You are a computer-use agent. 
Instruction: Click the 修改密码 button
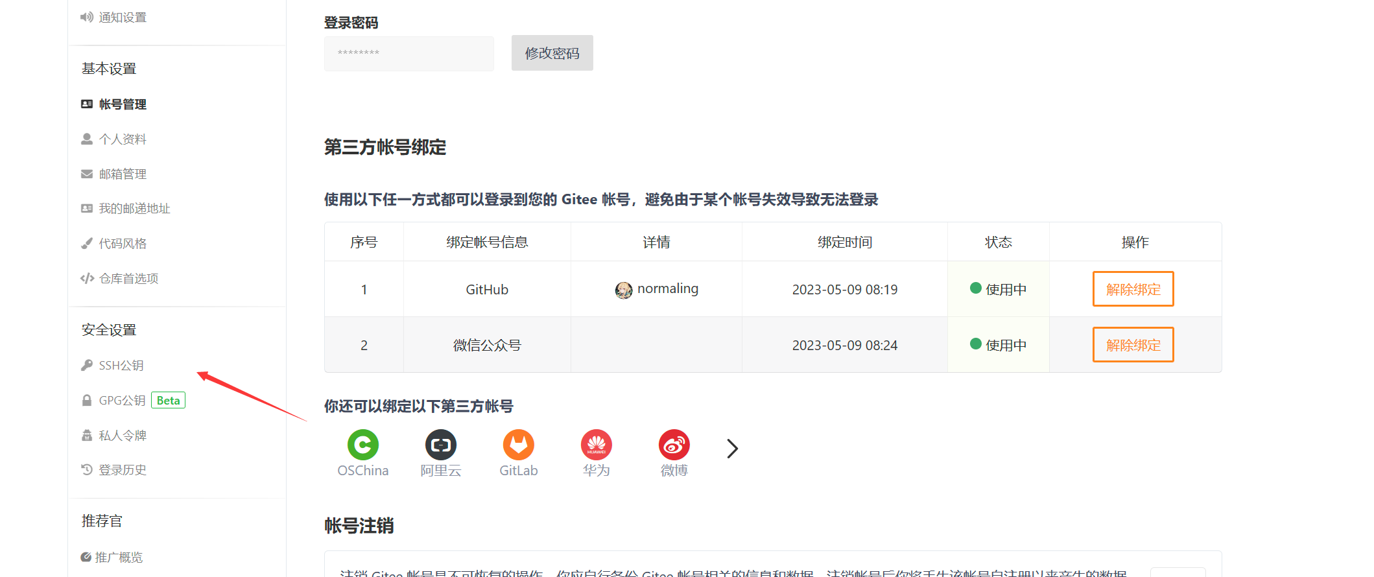click(552, 53)
